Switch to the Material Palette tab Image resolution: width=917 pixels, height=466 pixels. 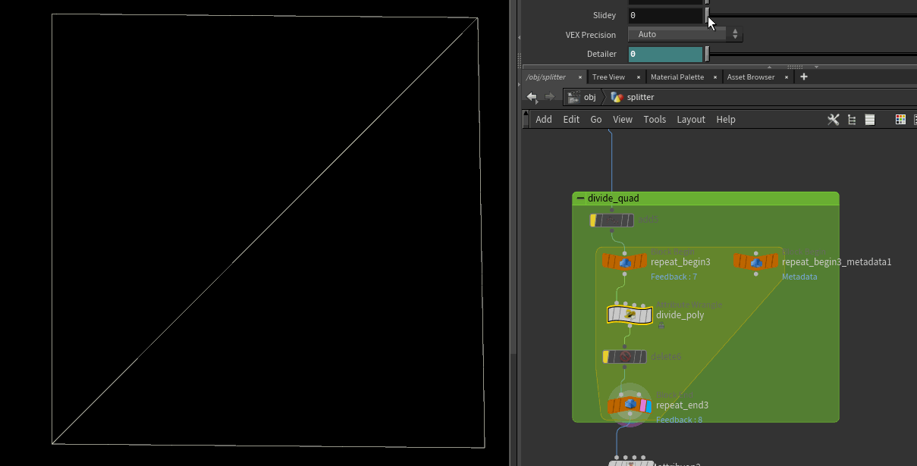click(x=677, y=77)
